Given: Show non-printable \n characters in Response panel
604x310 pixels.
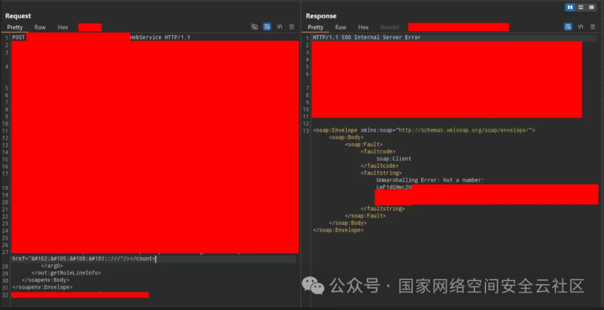Looking at the screenshot, I should 580,27.
